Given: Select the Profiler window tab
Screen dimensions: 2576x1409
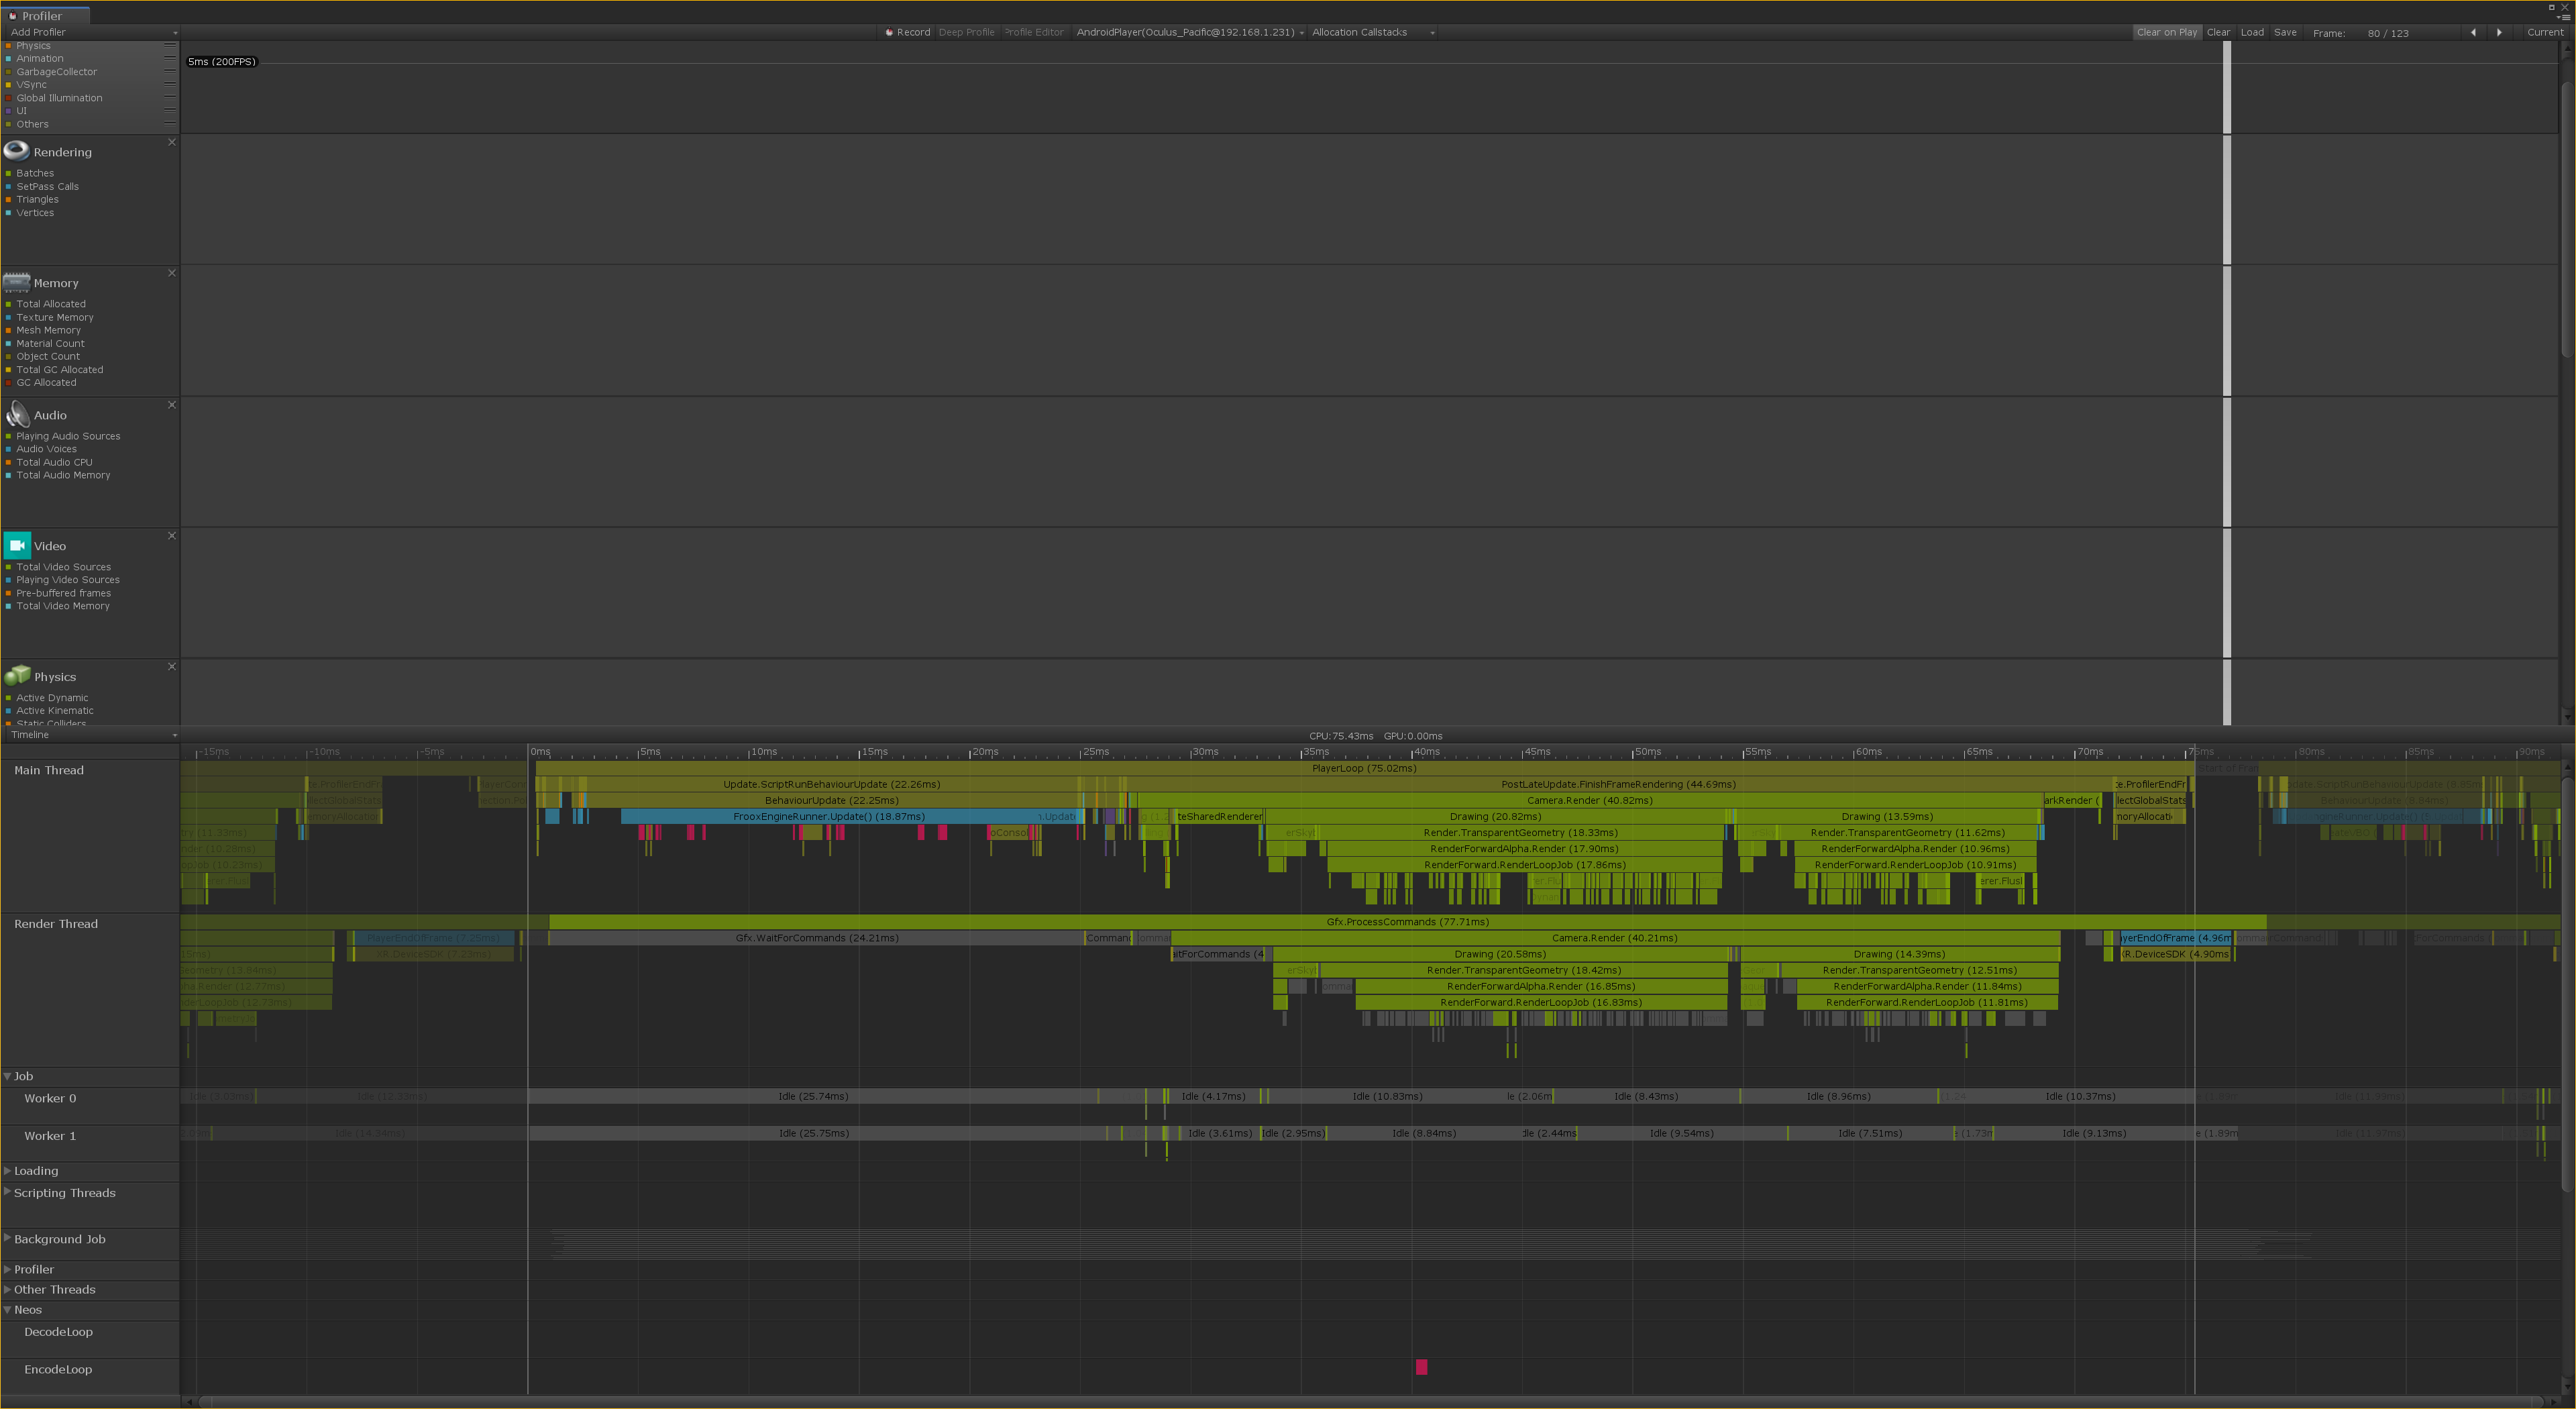Looking at the screenshot, I should click(44, 15).
